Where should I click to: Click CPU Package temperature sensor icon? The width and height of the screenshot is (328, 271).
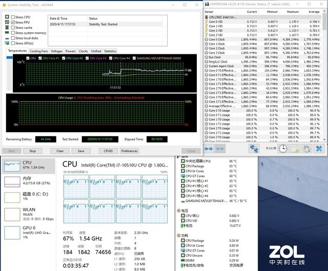[x=183, y=166]
